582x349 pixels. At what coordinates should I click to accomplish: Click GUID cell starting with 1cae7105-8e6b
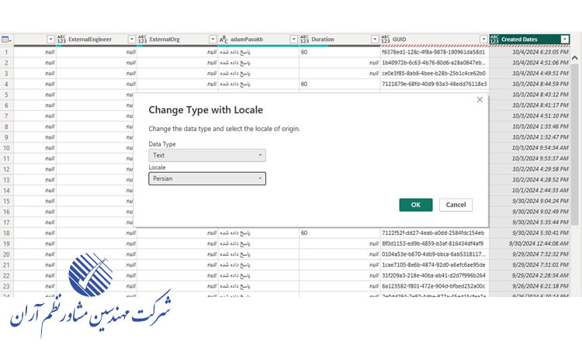[x=435, y=264]
